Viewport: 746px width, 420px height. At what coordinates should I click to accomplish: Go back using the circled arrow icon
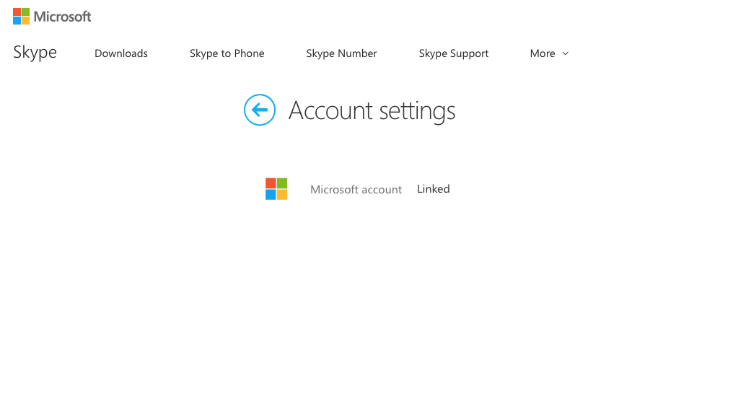click(260, 110)
